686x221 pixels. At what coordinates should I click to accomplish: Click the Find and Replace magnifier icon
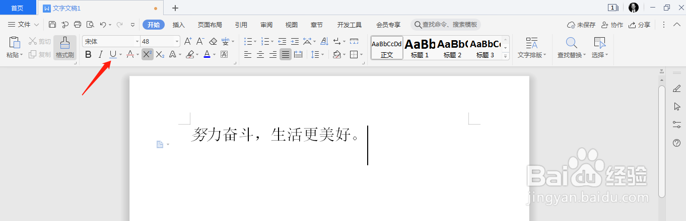tap(571, 43)
